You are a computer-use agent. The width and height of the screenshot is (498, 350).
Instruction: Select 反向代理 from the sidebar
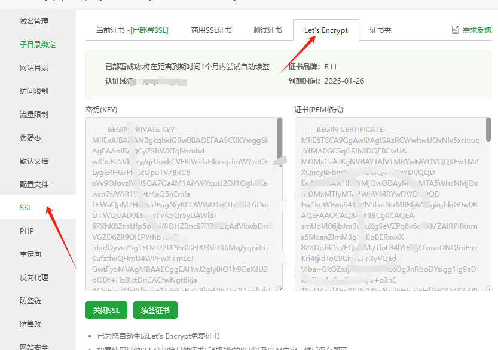click(x=34, y=278)
